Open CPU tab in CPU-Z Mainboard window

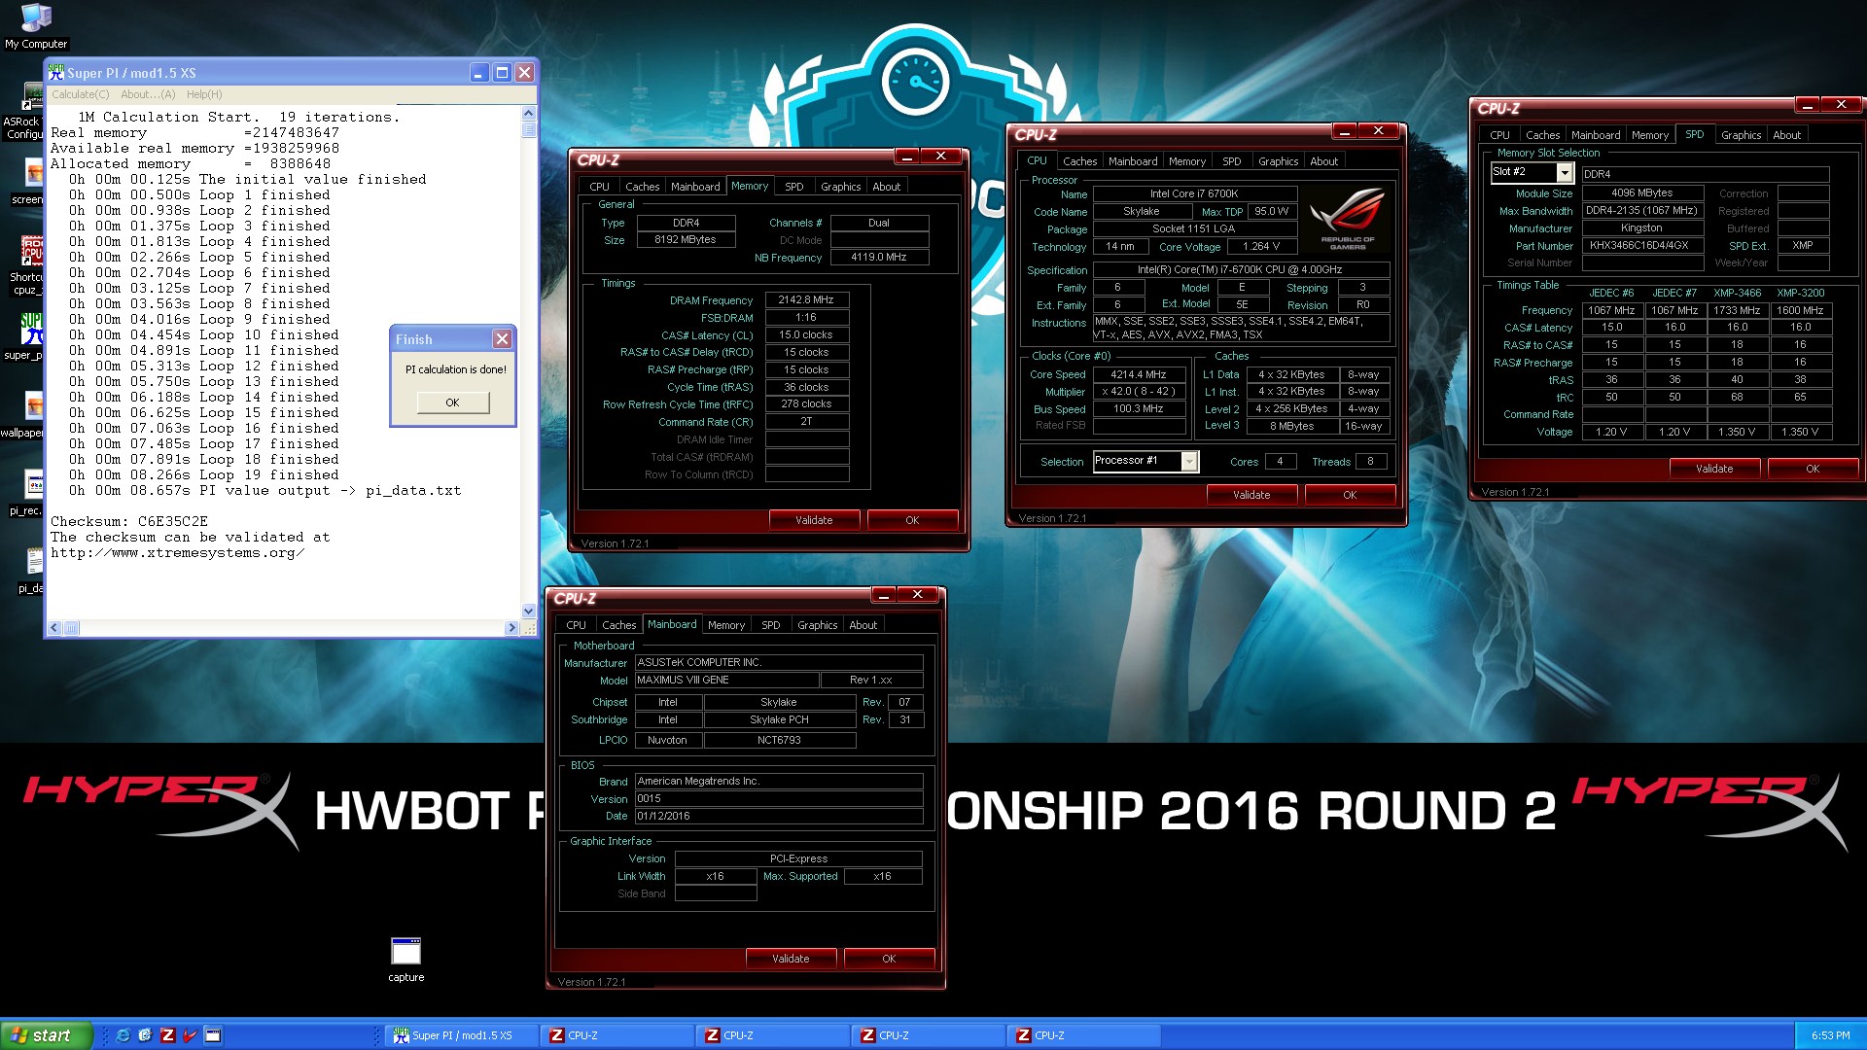(576, 625)
